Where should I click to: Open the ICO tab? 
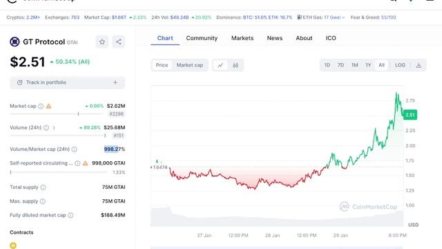331,38
